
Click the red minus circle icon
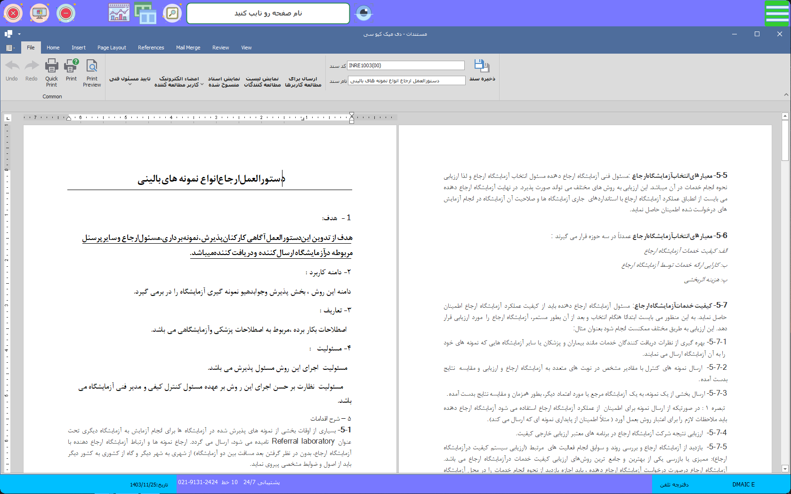(66, 13)
